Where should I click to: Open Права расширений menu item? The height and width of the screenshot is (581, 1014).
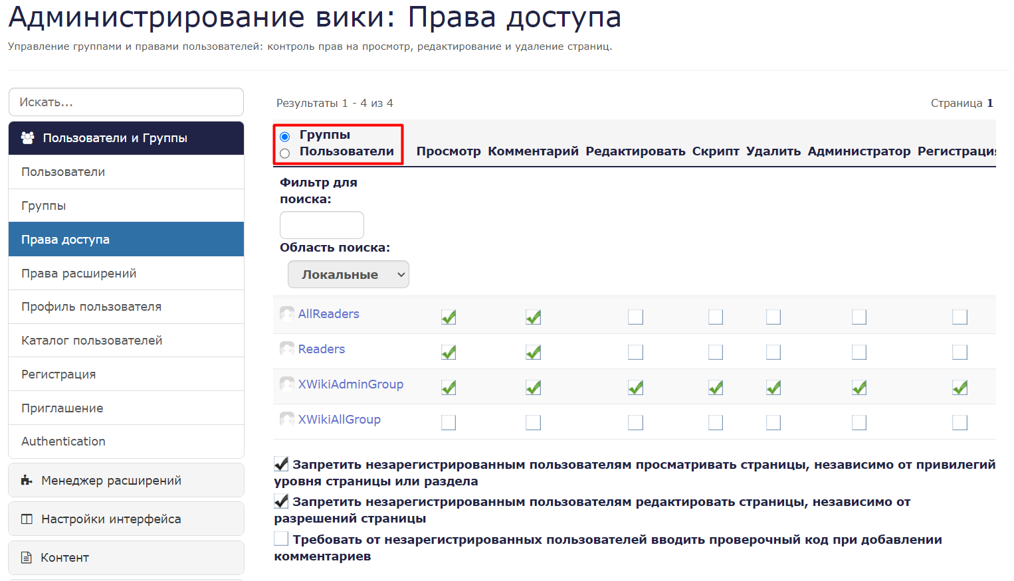click(126, 274)
